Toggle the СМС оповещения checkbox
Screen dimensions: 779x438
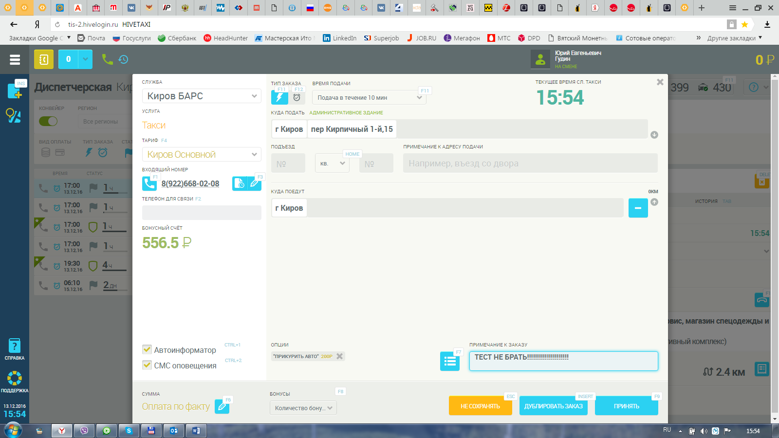pyautogui.click(x=147, y=365)
